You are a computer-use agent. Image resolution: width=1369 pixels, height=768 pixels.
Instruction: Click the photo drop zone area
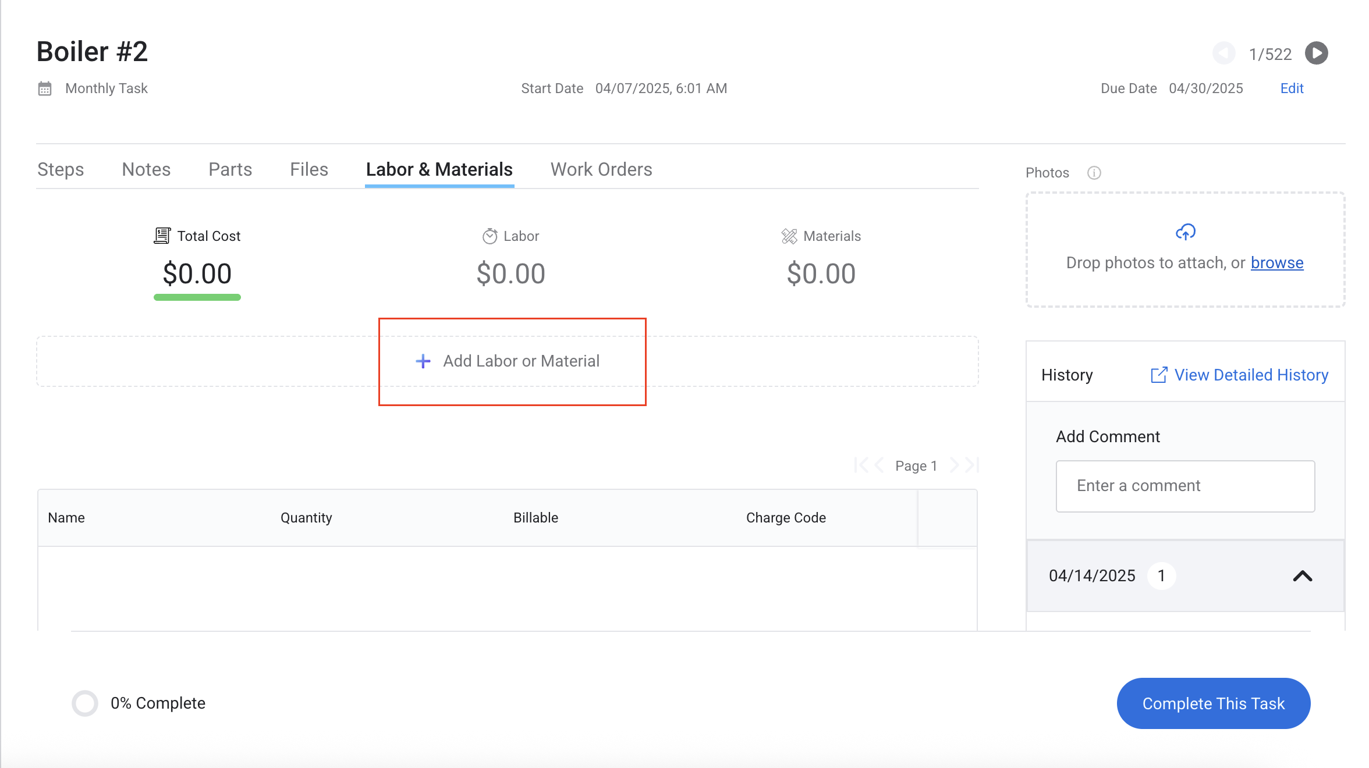point(1186,250)
